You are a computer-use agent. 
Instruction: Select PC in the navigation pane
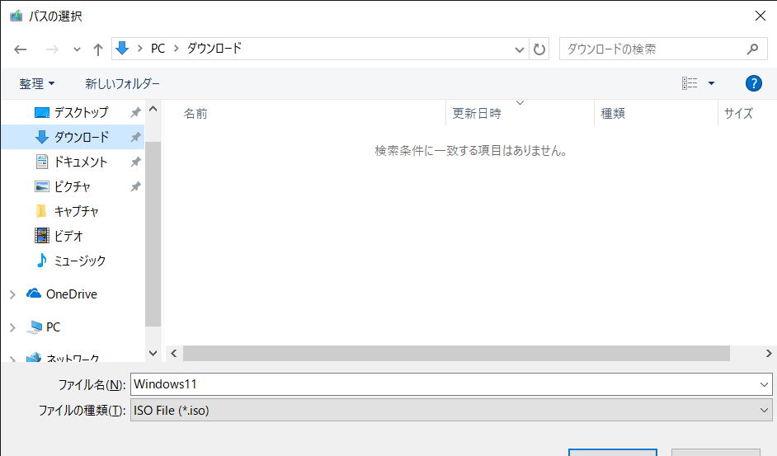[x=53, y=327]
